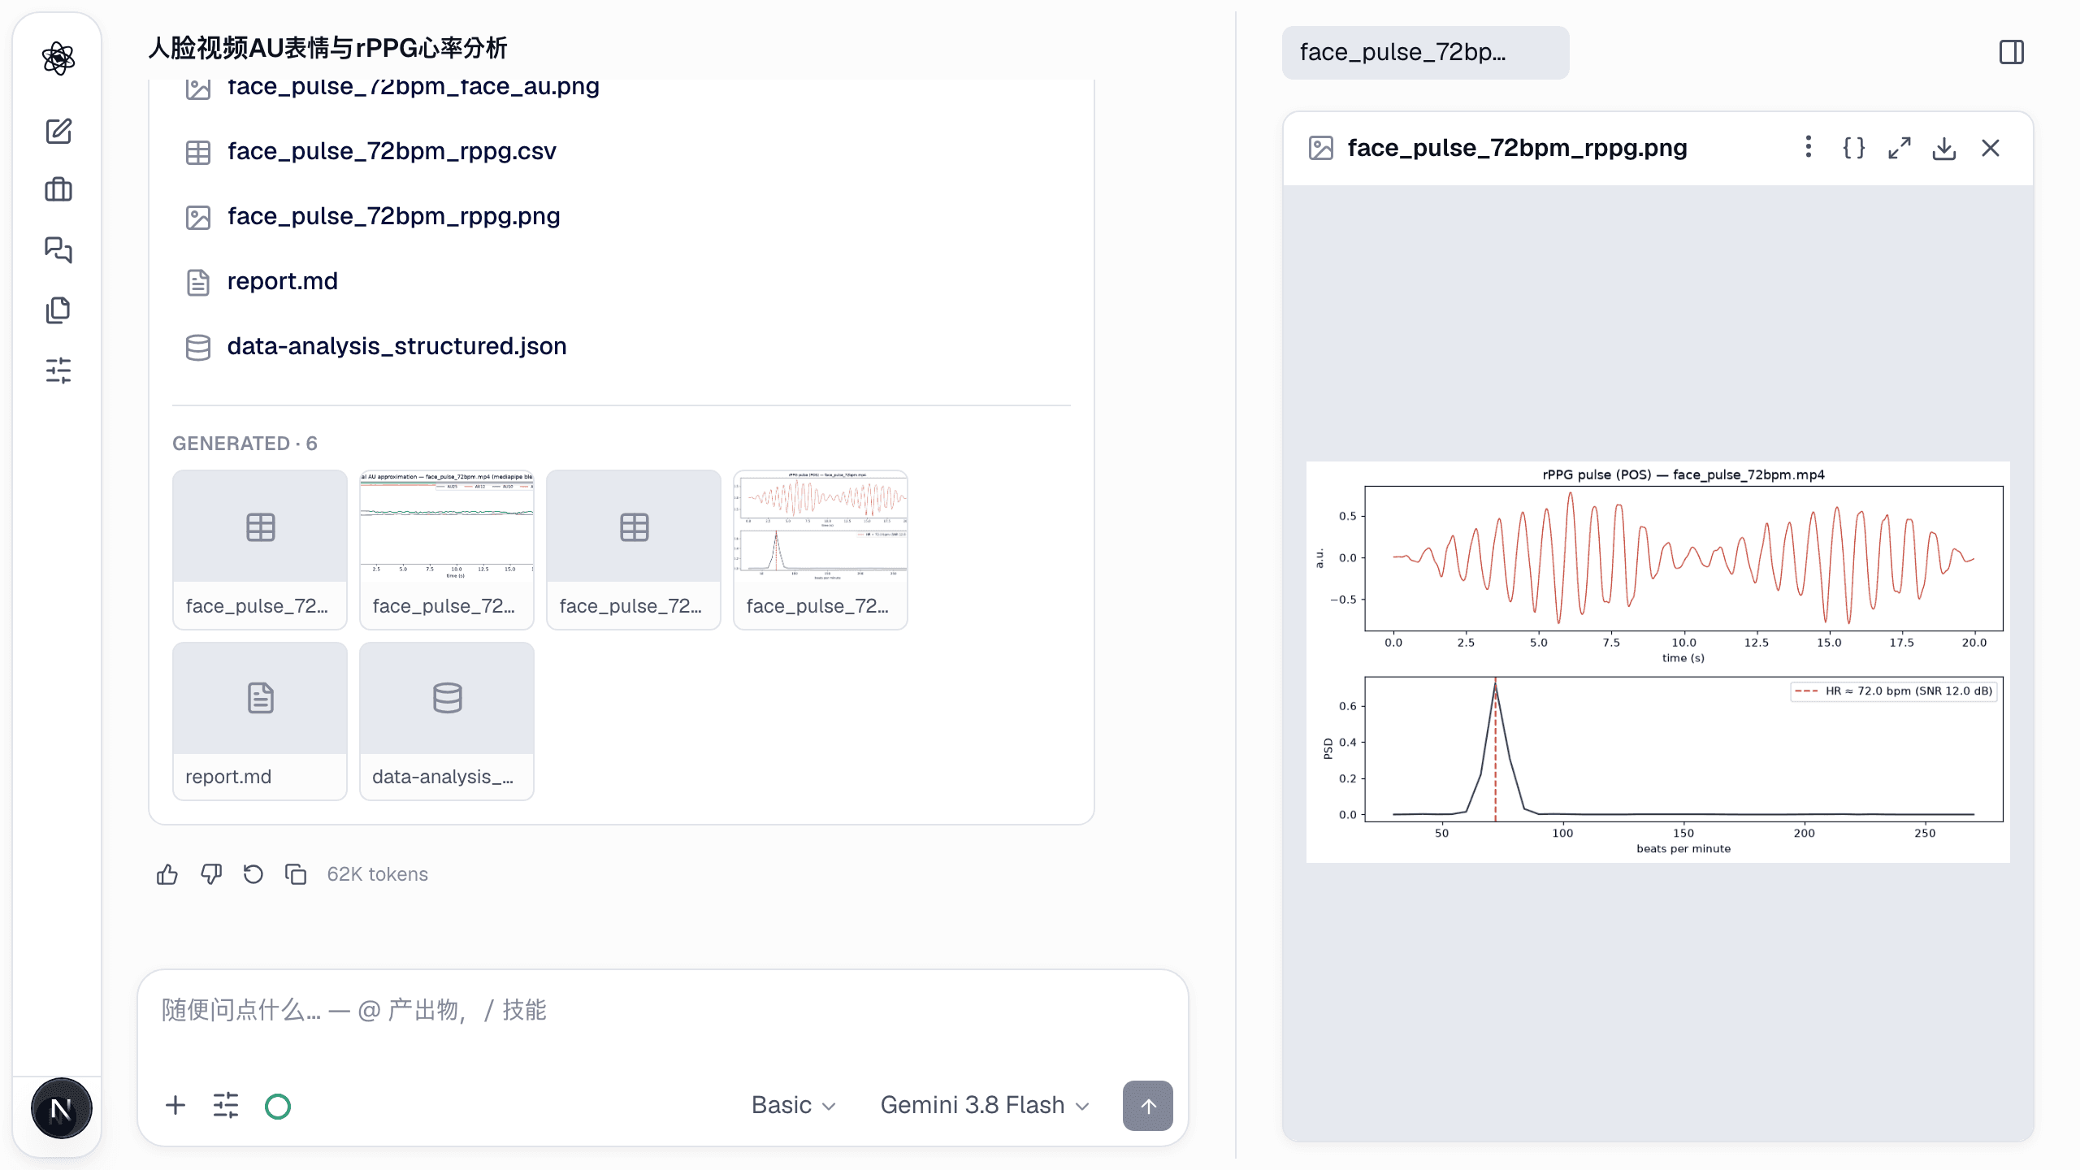The image size is (2080, 1170).
Task: Give the response a thumbs down
Action: click(x=211, y=874)
